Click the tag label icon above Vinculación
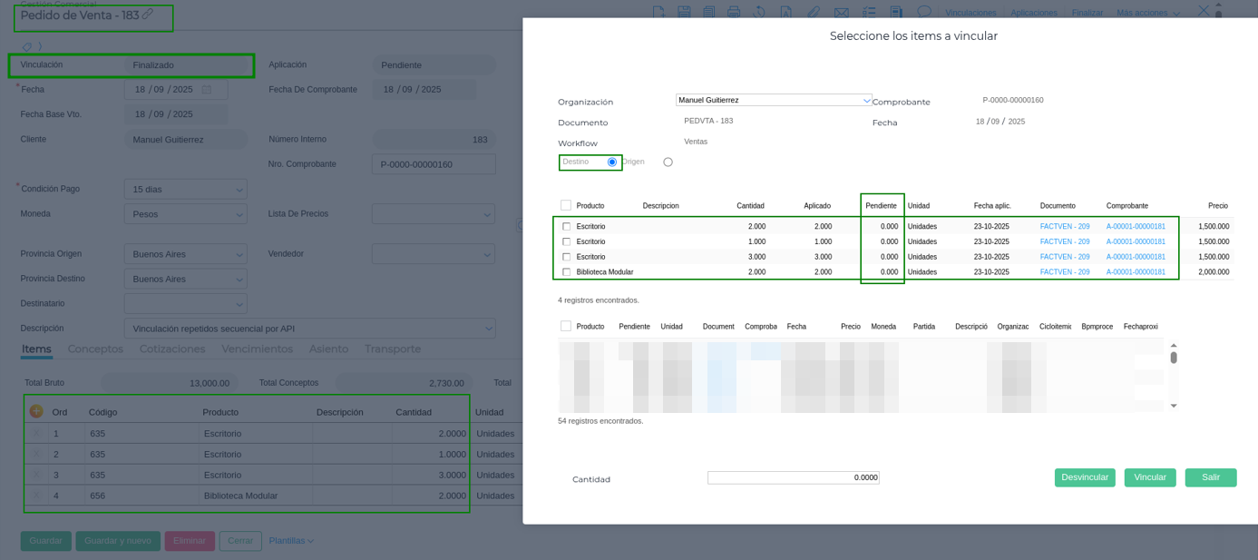Viewport: 1258px width, 560px height. point(27,47)
